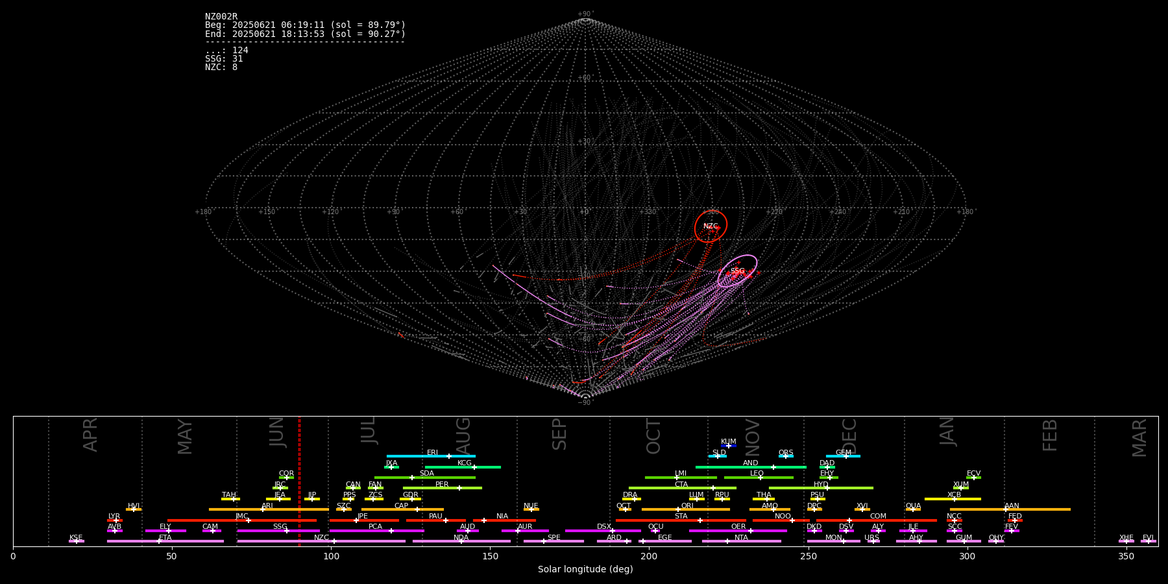The height and width of the screenshot is (584, 1168).
Task: Click the 350 tick on longitude axis
Action: tap(1126, 556)
